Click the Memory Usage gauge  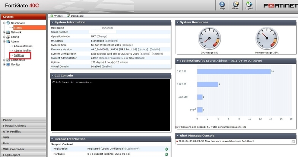pyautogui.click(x=267, y=39)
